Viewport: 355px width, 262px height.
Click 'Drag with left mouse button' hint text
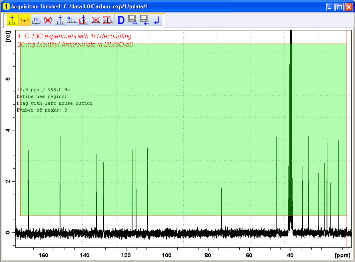click(54, 103)
